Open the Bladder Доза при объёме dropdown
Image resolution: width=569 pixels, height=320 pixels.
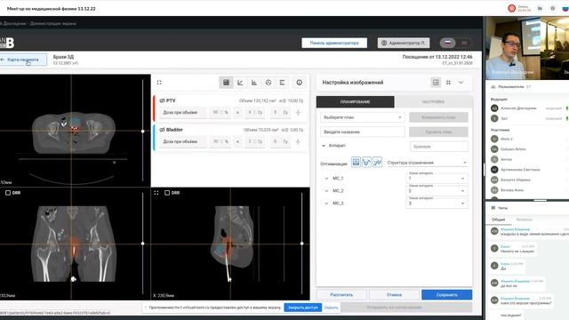(183, 141)
